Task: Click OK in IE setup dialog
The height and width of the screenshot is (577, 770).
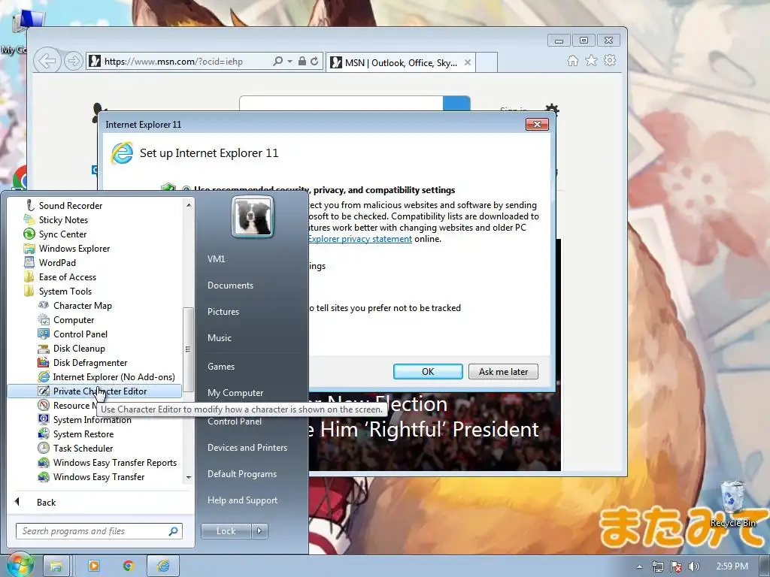Action: (428, 371)
